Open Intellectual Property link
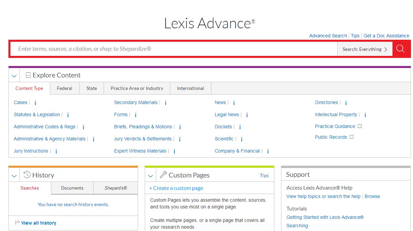Viewport: 413px width, 231px height. click(336, 114)
